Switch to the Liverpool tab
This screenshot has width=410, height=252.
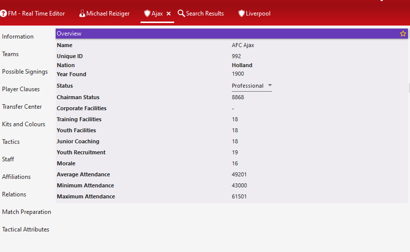click(x=254, y=14)
